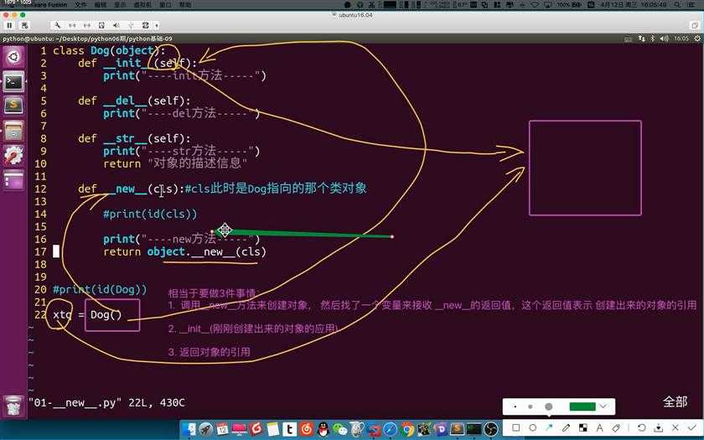Click the 'def __str__(self):' line
The height and width of the screenshot is (440, 704).
click(134, 138)
